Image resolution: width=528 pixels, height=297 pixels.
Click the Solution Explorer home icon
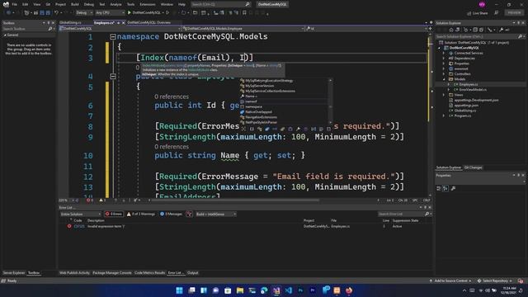pos(451,30)
